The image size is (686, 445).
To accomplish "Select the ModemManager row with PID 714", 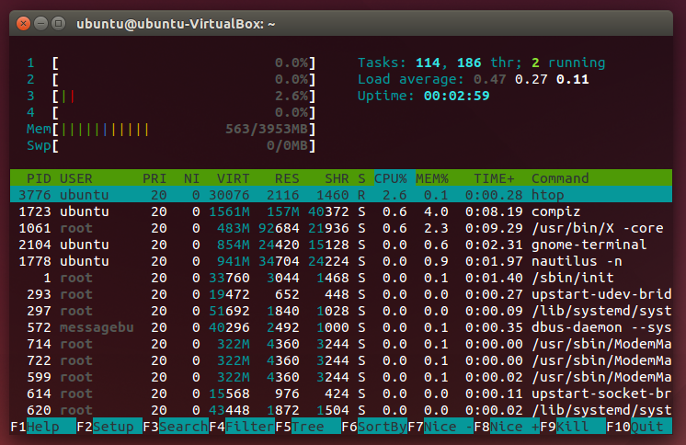I will (341, 344).
